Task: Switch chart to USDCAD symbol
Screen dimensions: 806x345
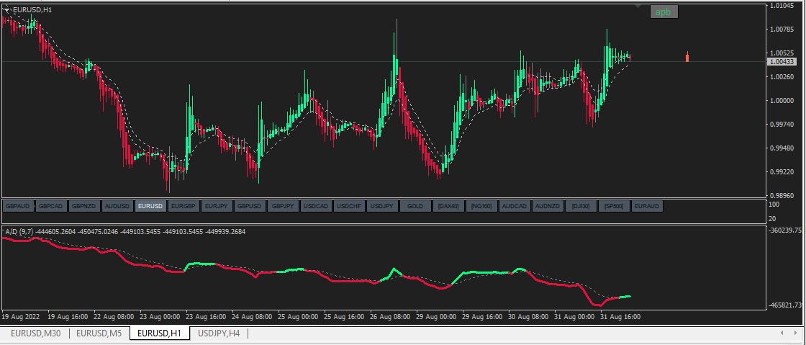Action: [x=316, y=206]
